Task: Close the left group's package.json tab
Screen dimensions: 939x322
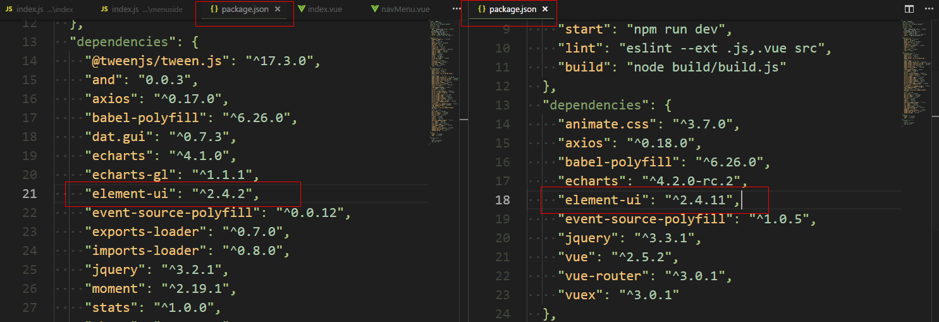Action: pos(278,9)
